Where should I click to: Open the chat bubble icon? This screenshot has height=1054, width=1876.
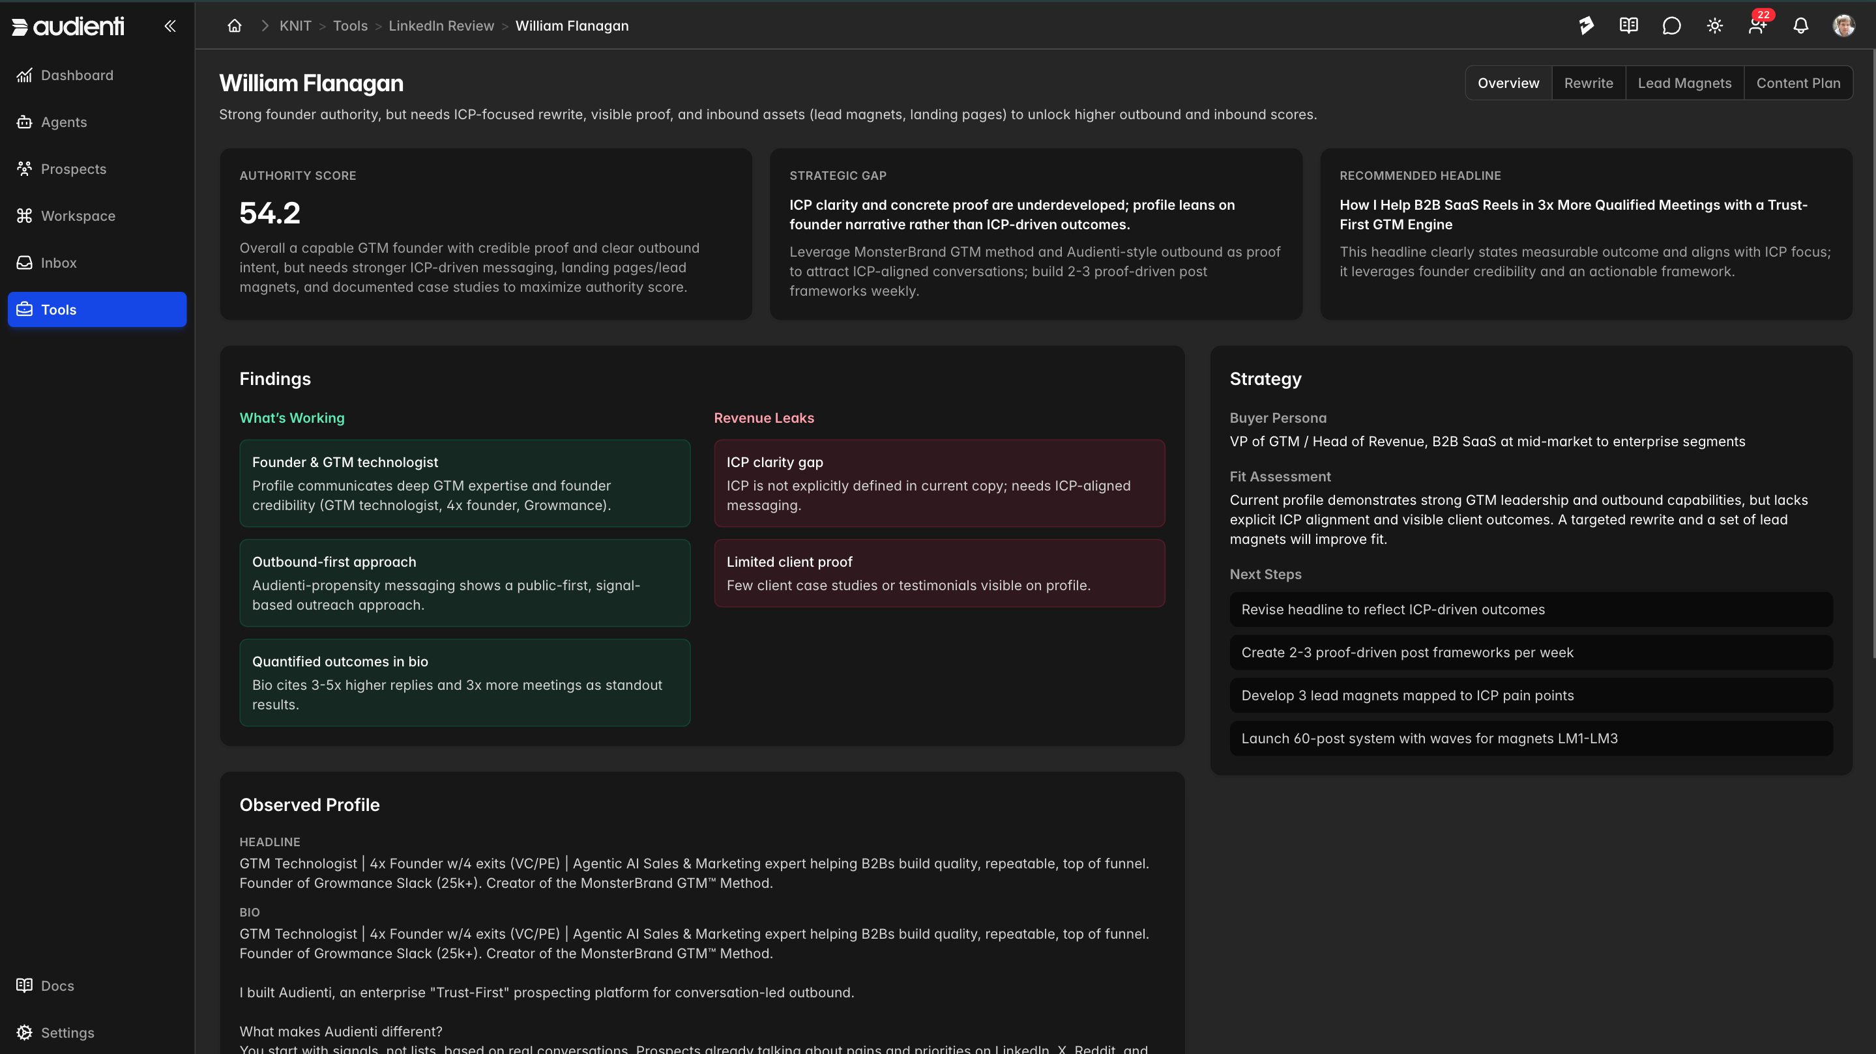pos(1671,25)
